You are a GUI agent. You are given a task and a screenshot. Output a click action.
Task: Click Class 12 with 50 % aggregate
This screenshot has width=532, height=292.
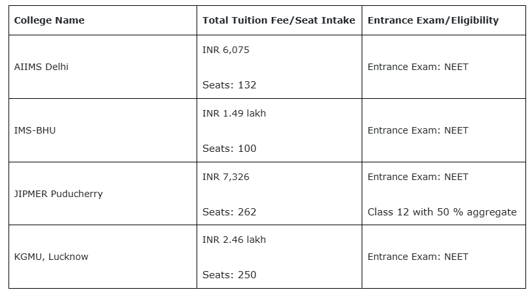442,212
